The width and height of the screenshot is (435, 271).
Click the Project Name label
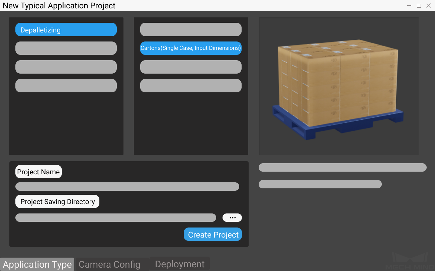(38, 171)
